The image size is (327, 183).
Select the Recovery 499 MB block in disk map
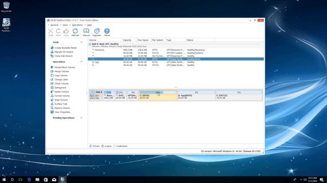[109, 95]
